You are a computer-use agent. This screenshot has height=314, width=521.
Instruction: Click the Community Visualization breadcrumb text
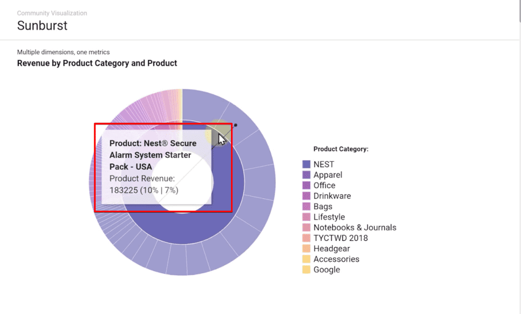point(52,13)
